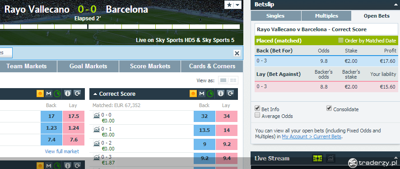Enable the Average Odds checkbox
Screen dimensions: 400x169
pos(257,115)
